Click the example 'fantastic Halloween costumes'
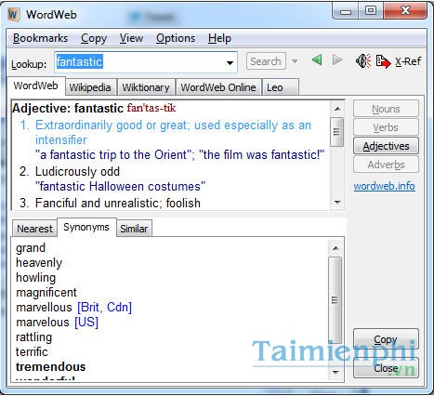The image size is (434, 396). pyautogui.click(x=120, y=186)
